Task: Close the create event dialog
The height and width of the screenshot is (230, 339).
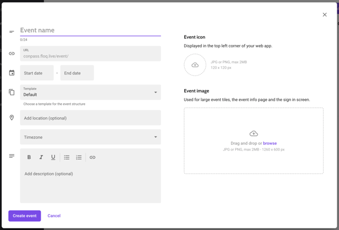Action: pos(324,15)
